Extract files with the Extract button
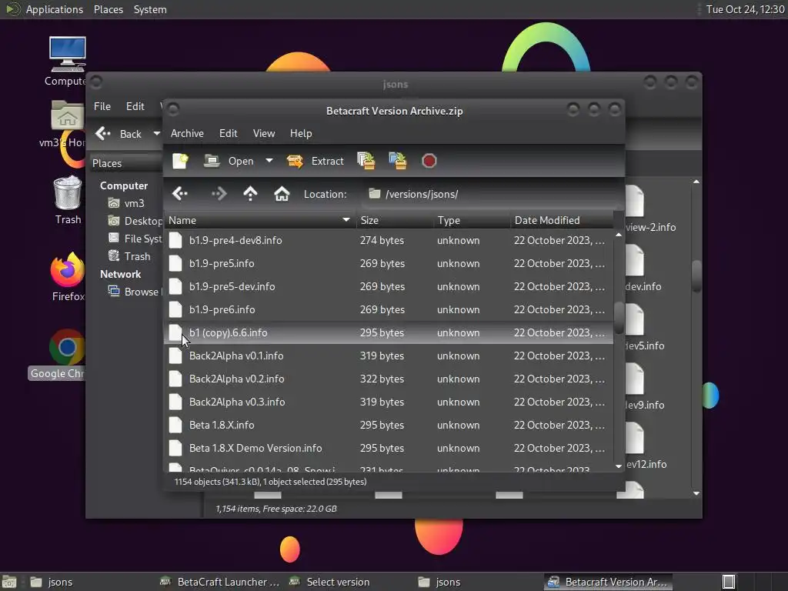788x591 pixels. 315,161
